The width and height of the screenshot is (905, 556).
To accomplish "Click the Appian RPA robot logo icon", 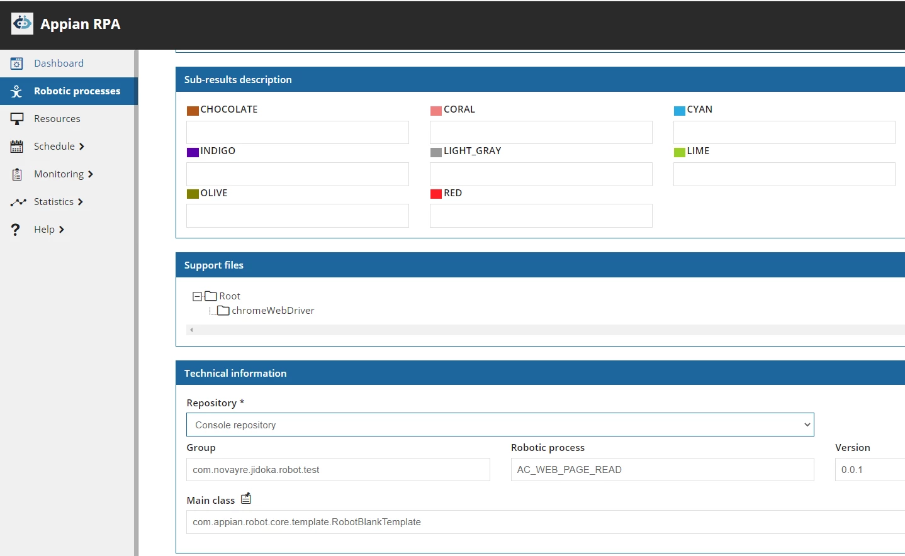I will [22, 24].
